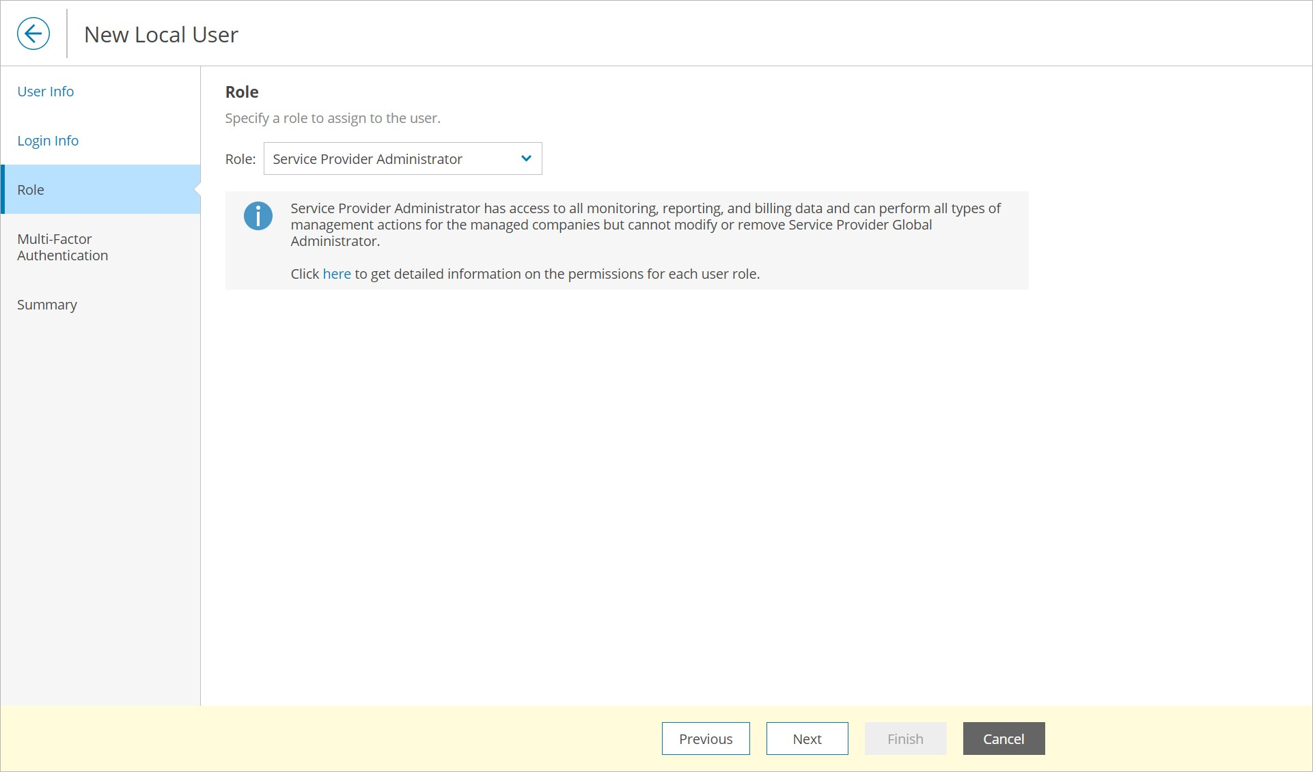
Task: Click the blue info icon
Action: pyautogui.click(x=258, y=216)
